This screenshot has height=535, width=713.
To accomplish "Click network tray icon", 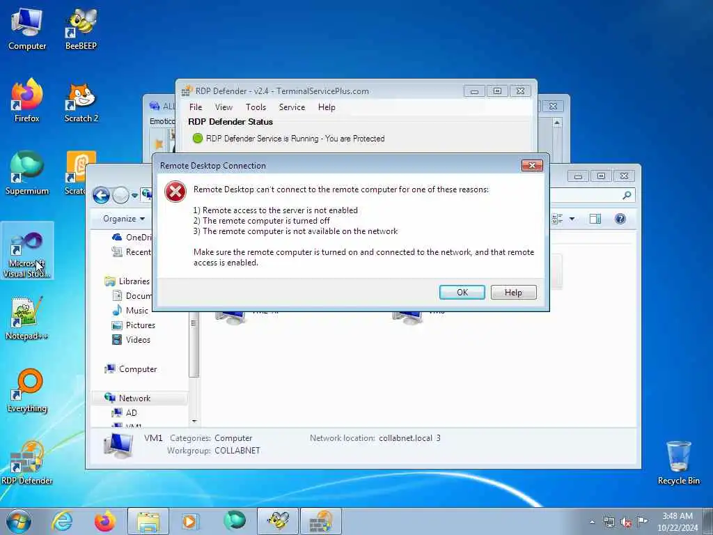I will tap(609, 522).
